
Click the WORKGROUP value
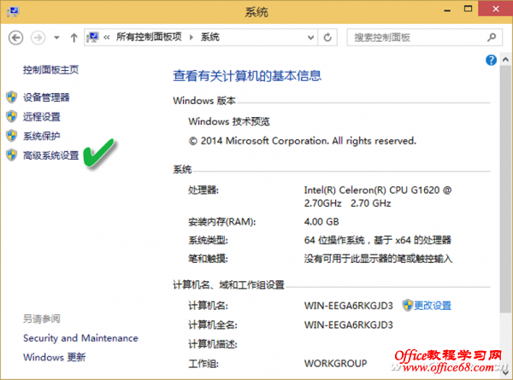point(336,363)
